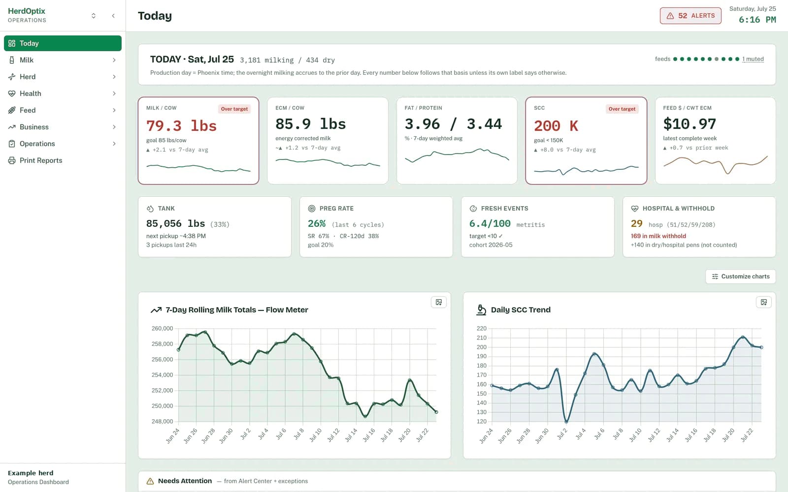Open the Today dashboard icon in sidebar
The width and height of the screenshot is (788, 492).
[x=12, y=43]
